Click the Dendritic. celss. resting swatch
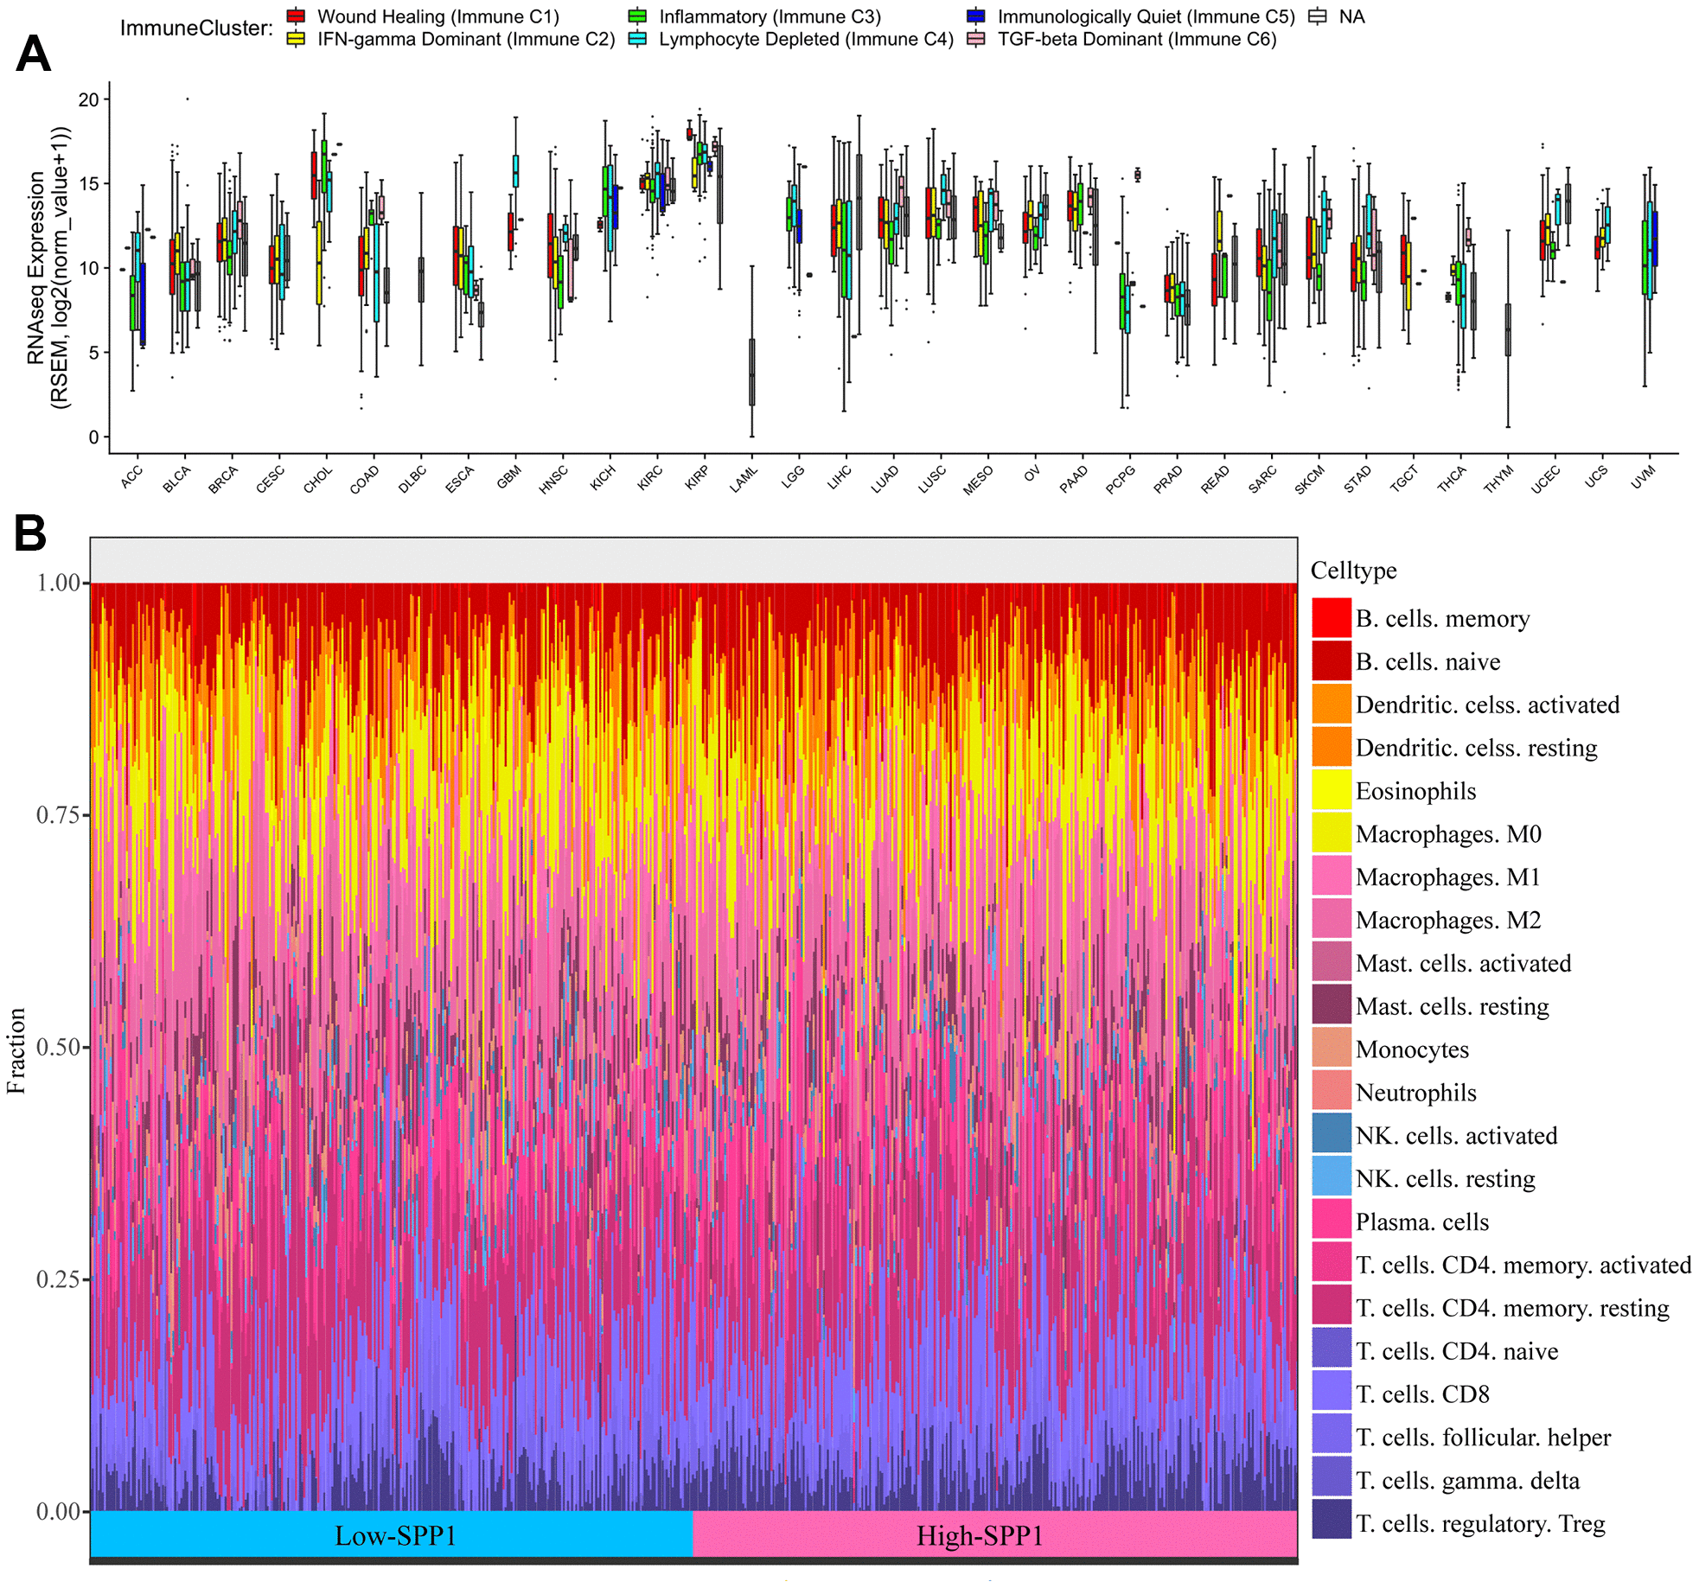 coord(1331,747)
